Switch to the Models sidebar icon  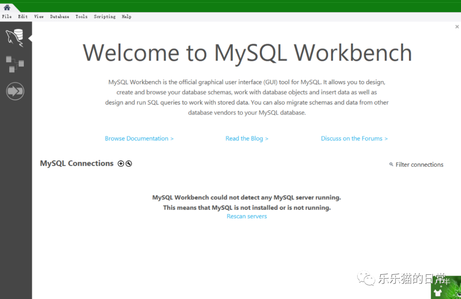point(15,64)
